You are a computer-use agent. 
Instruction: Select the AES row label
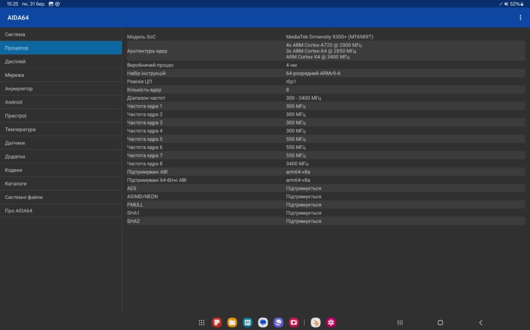click(x=132, y=188)
